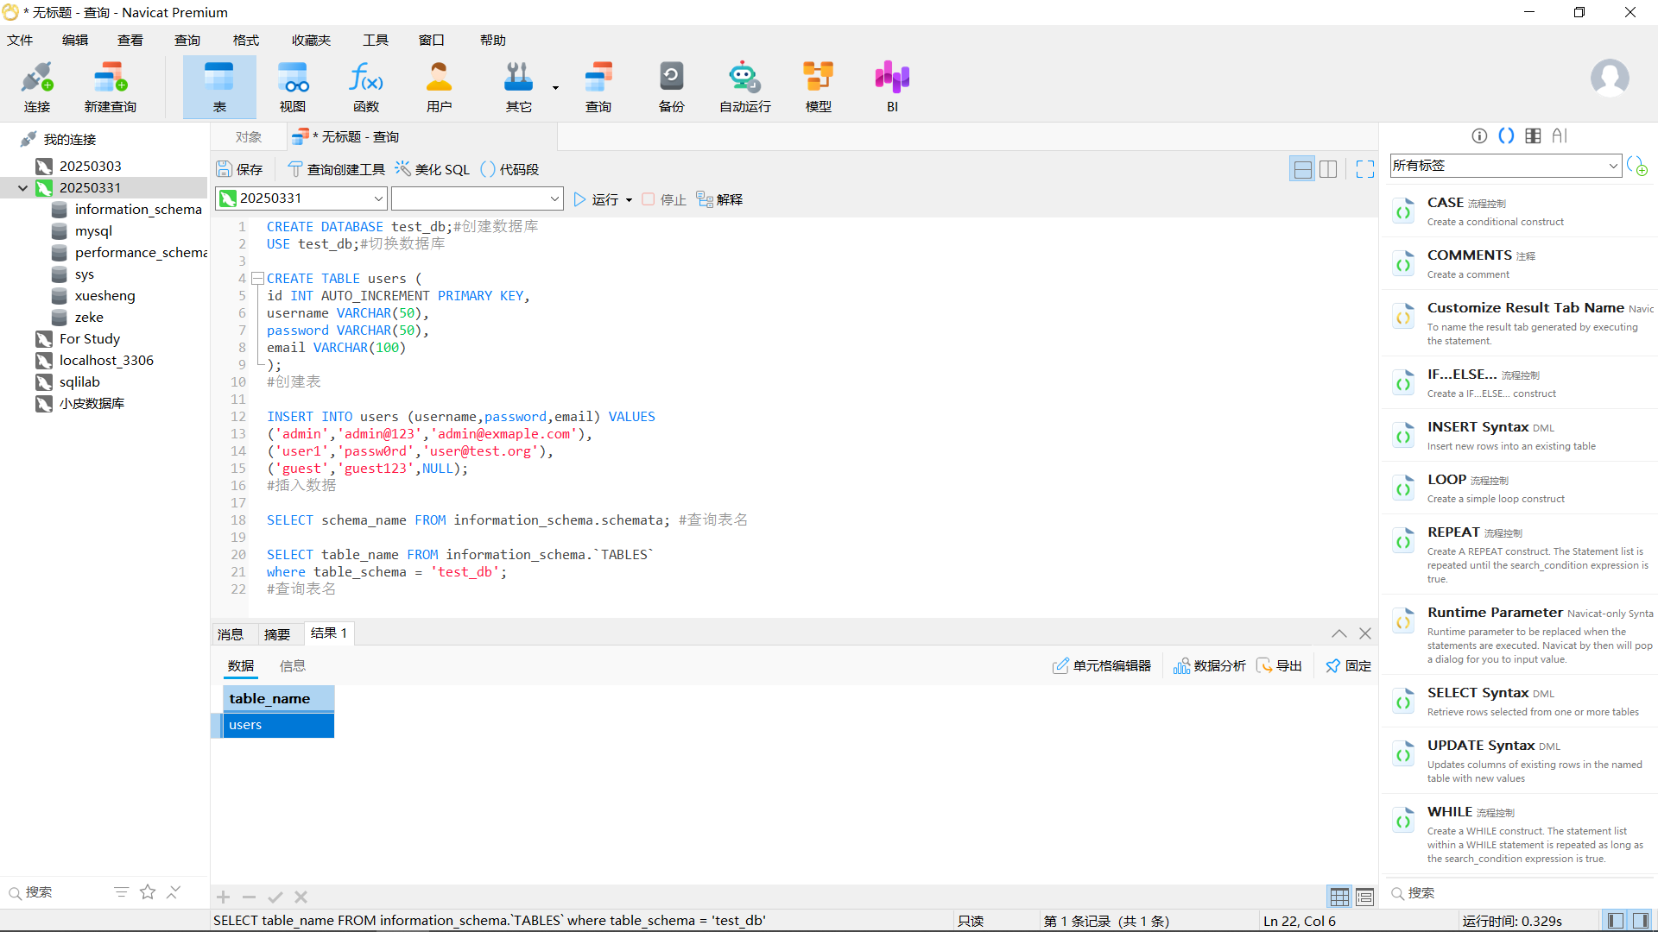Switch to the 消息 tab

(x=231, y=634)
